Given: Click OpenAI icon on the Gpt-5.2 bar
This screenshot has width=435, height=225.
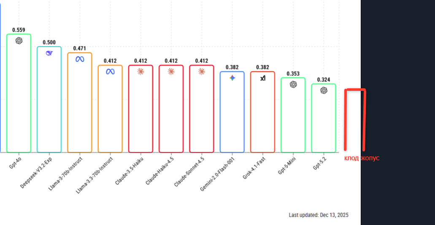Looking at the screenshot, I should pos(324,90).
